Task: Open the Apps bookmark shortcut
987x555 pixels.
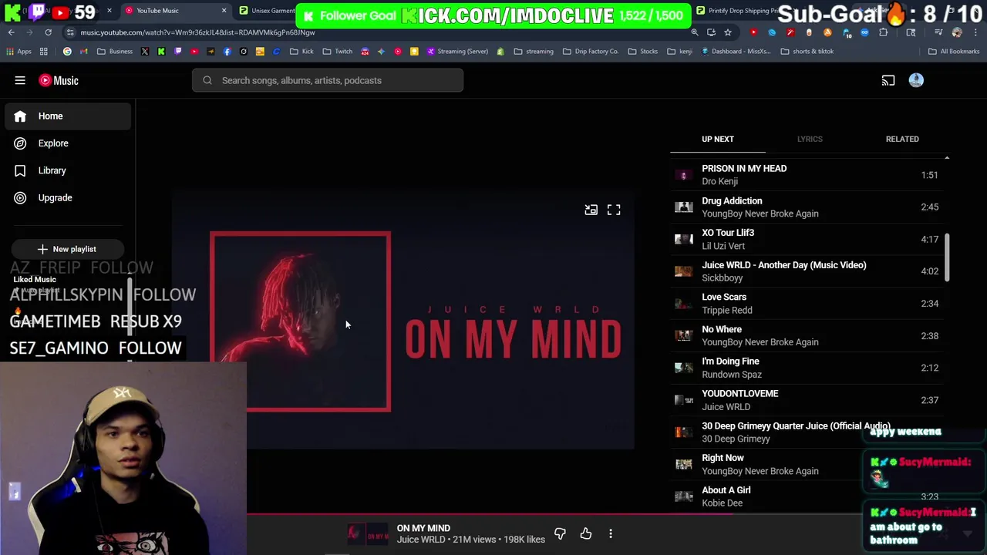Action: point(19,51)
